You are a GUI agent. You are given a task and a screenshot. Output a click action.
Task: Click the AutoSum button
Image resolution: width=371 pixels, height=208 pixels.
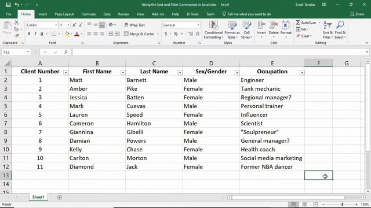coord(306,23)
